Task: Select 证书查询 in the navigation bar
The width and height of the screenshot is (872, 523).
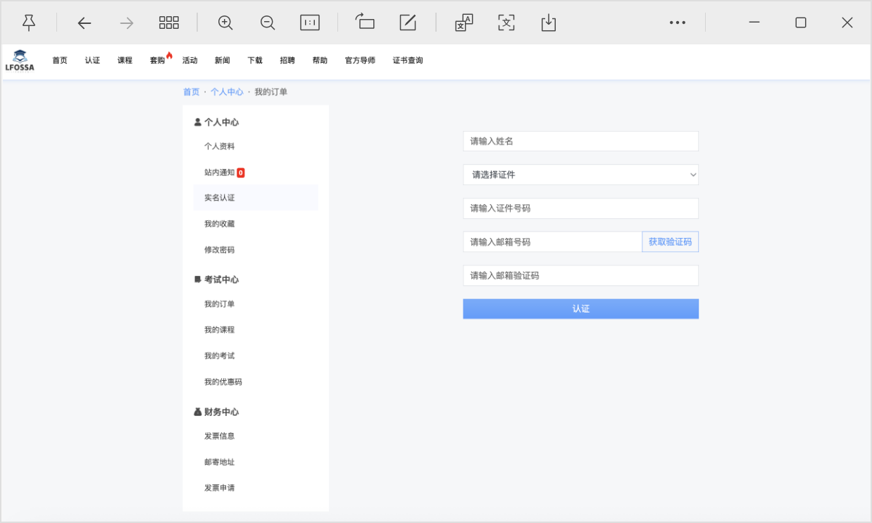Action: (408, 61)
